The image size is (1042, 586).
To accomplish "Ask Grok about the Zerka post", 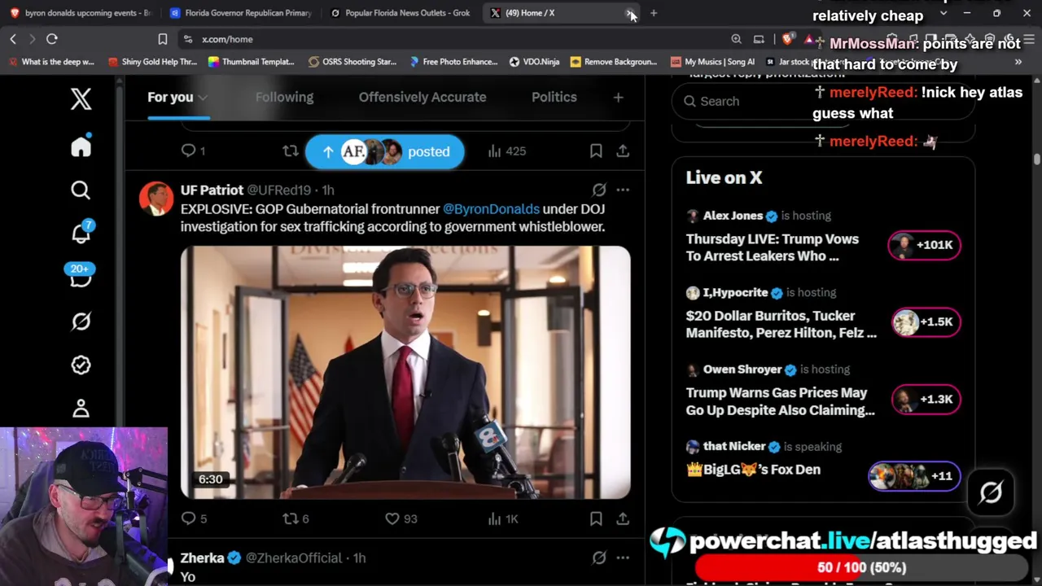I will pyautogui.click(x=599, y=558).
